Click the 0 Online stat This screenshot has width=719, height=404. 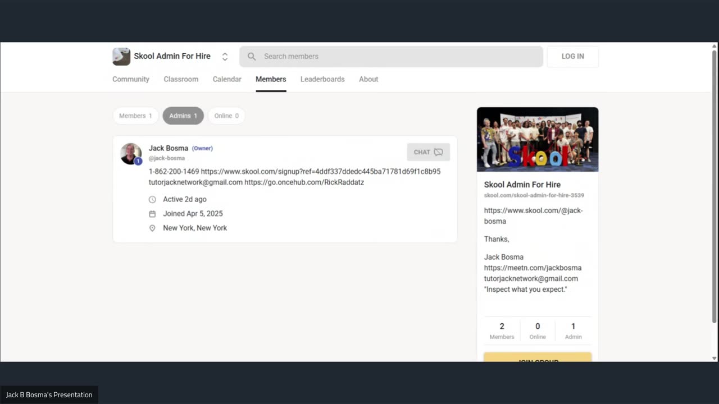click(x=538, y=330)
